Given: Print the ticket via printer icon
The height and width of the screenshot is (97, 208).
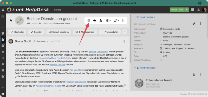Looking at the screenshot, I should 95,21.
